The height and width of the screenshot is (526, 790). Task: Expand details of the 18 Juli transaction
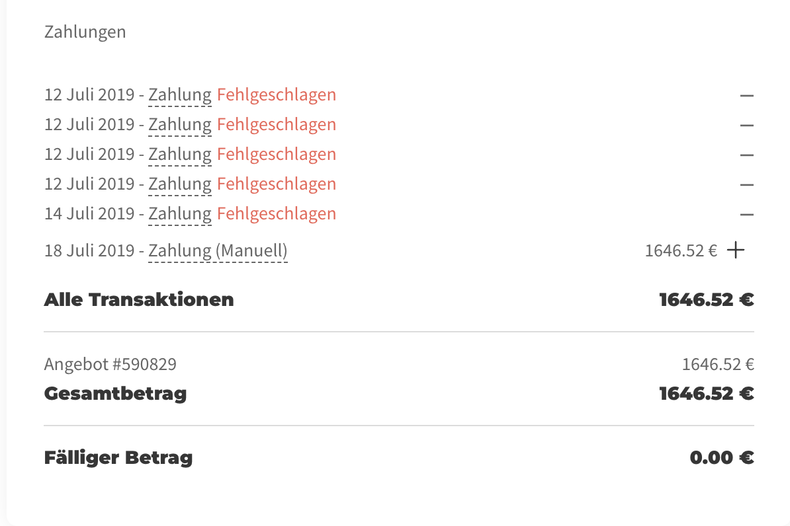coord(736,250)
